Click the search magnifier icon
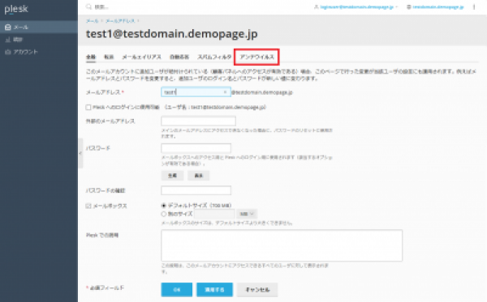Image resolution: width=487 pixels, height=302 pixels. [x=88, y=6]
